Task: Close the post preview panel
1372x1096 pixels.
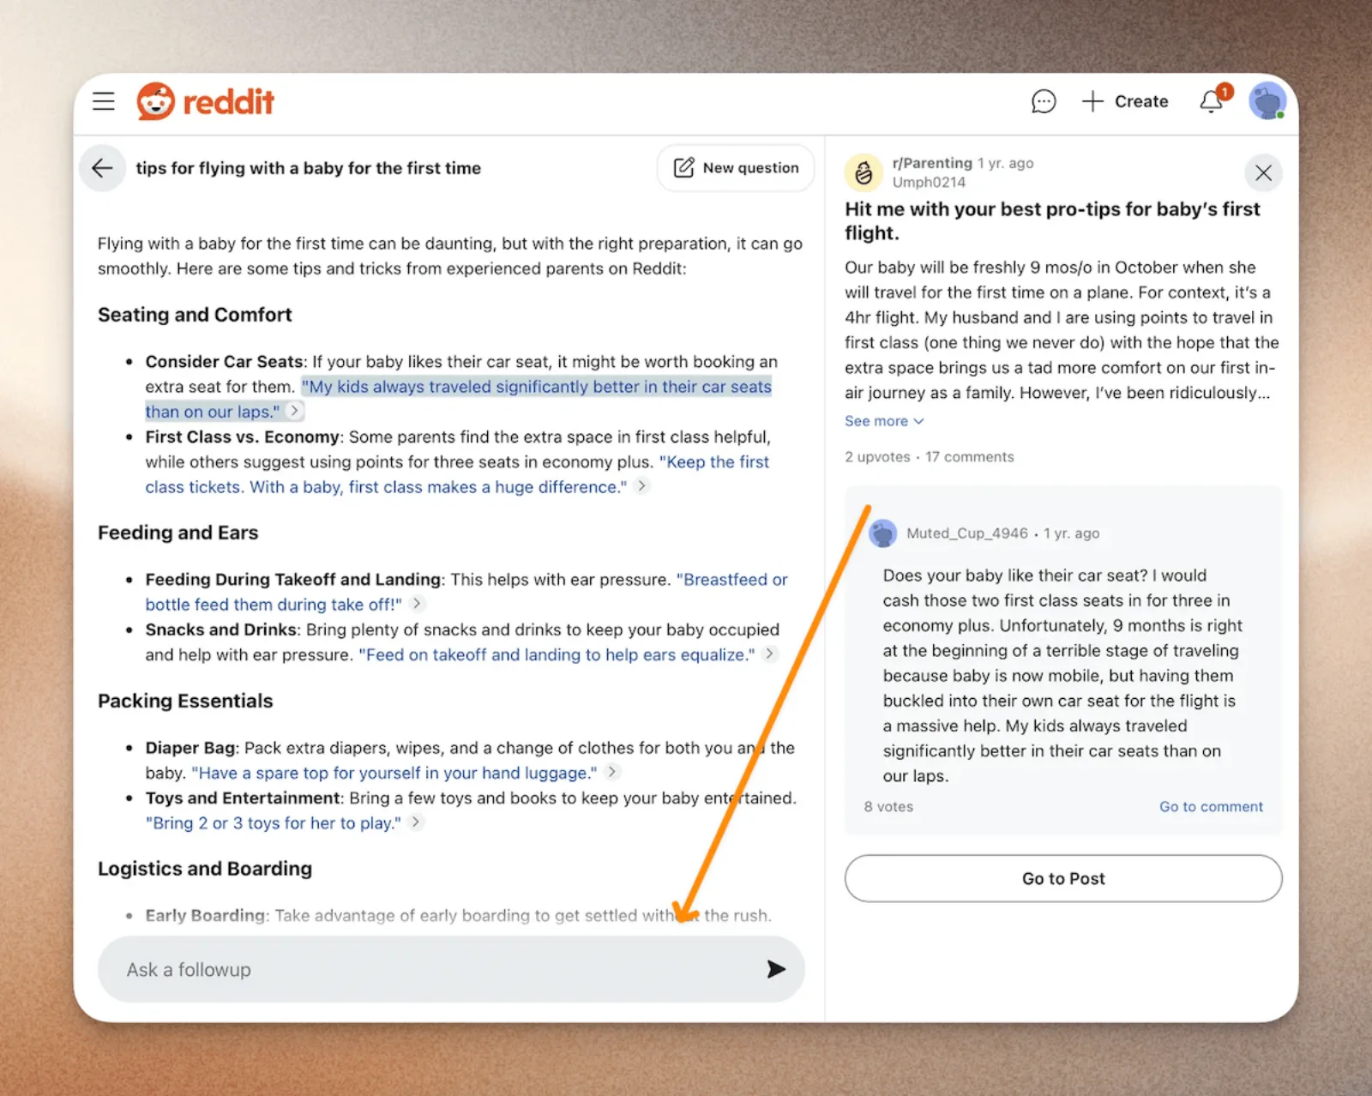Action: 1263,172
